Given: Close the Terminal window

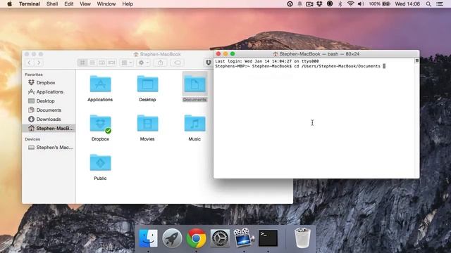Looking at the screenshot, I should click(x=218, y=54).
